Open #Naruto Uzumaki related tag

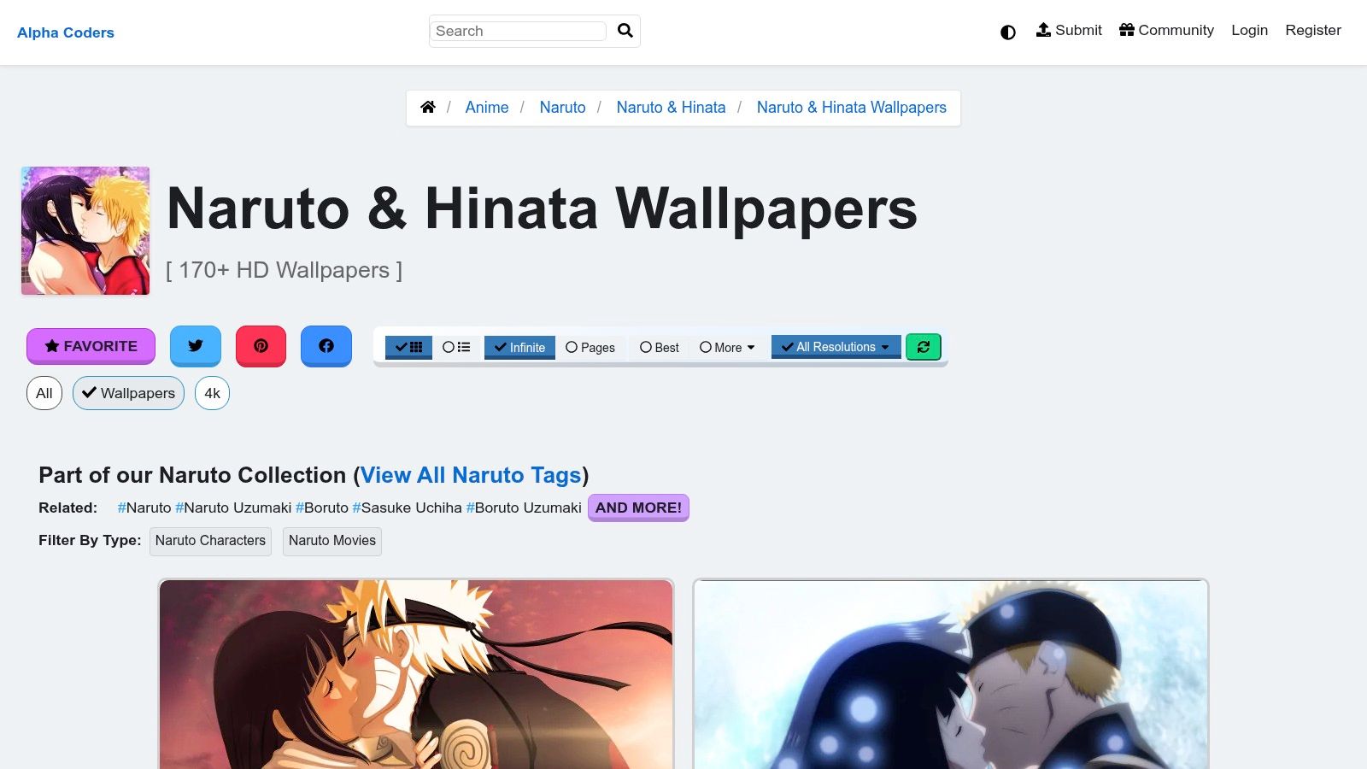233,508
